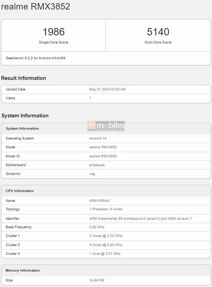Select the Multi-Core Score value 5140
The height and width of the screenshot is (287, 212).
(x=158, y=32)
